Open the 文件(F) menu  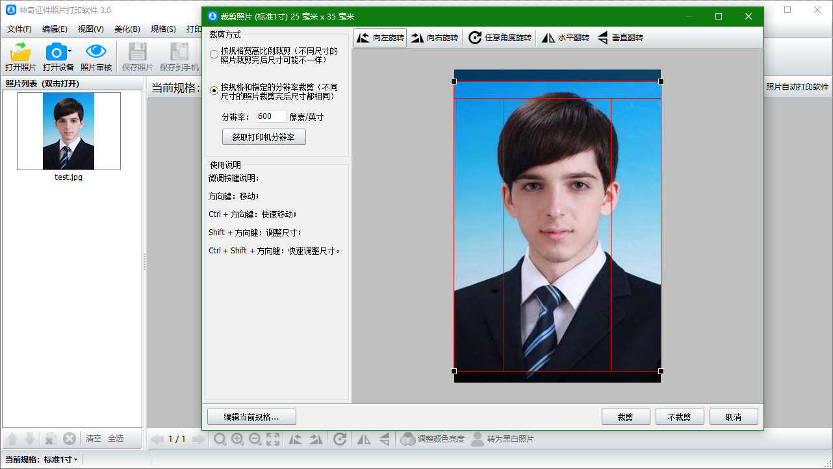click(x=19, y=29)
